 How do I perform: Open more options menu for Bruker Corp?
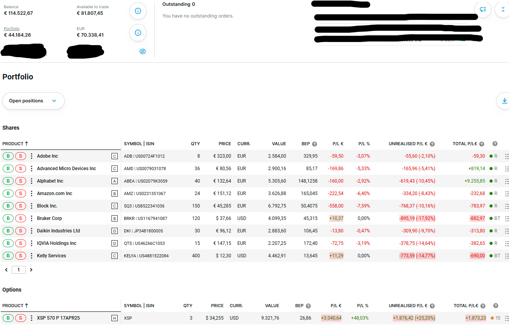(32, 218)
